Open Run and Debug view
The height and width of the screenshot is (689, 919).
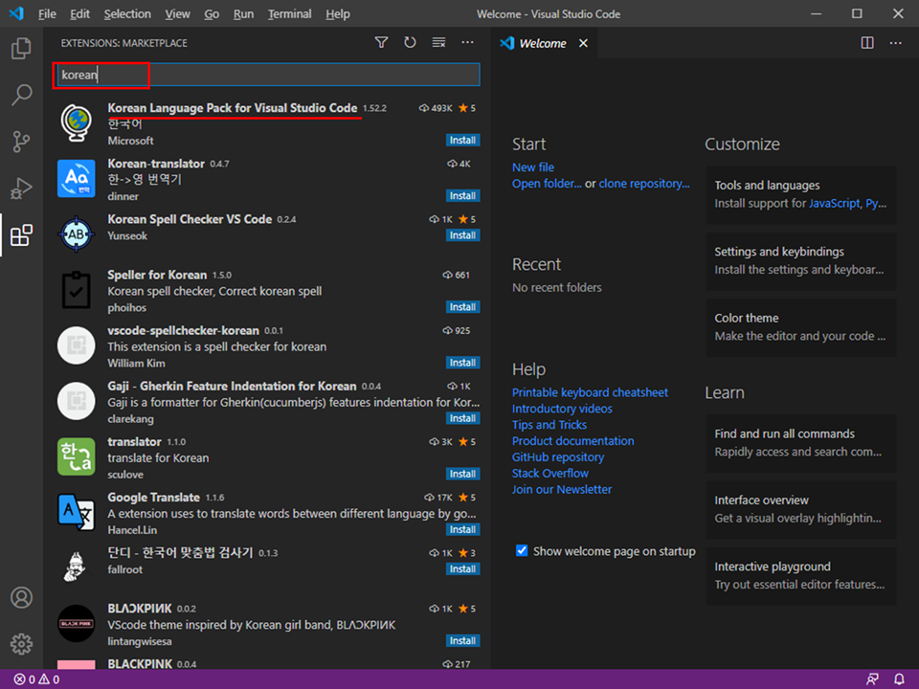click(x=21, y=189)
